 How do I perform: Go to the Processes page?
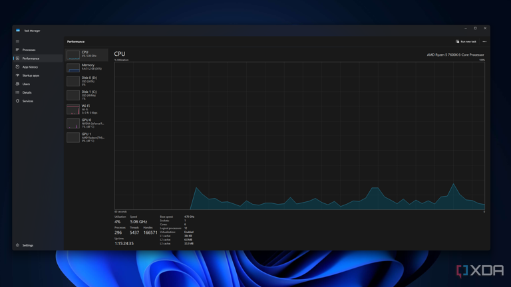[29, 50]
